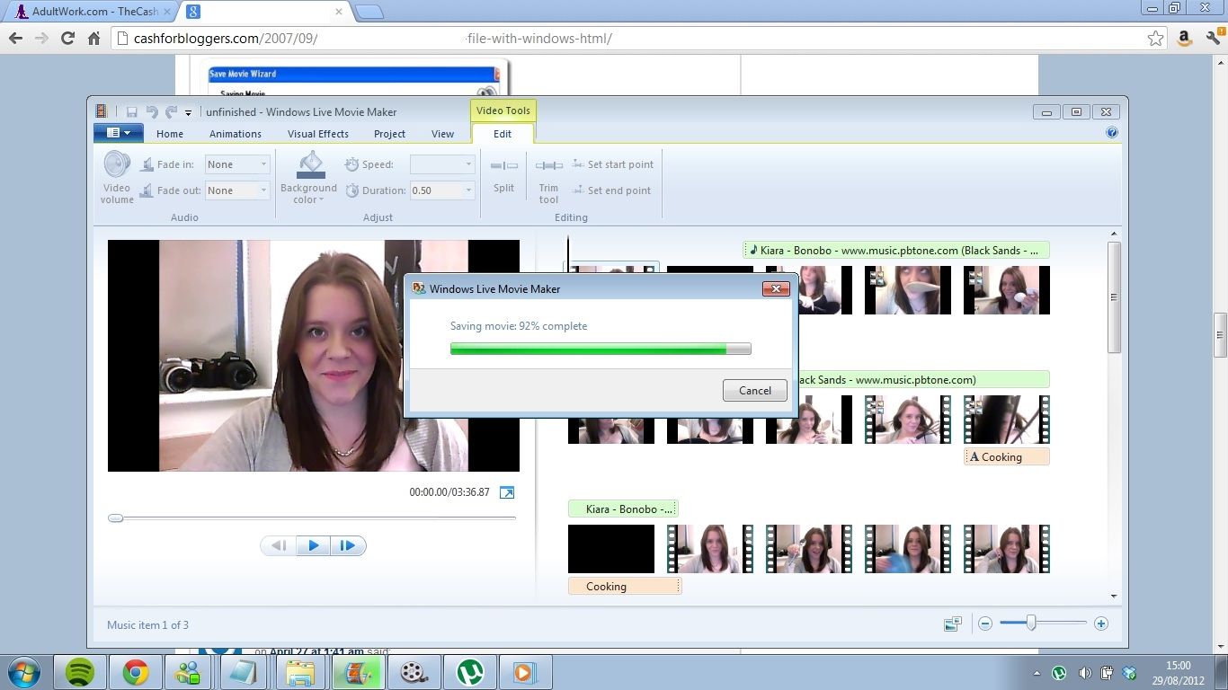Click the Chrome back arrow
This screenshot has width=1228, height=690.
pyautogui.click(x=15, y=39)
